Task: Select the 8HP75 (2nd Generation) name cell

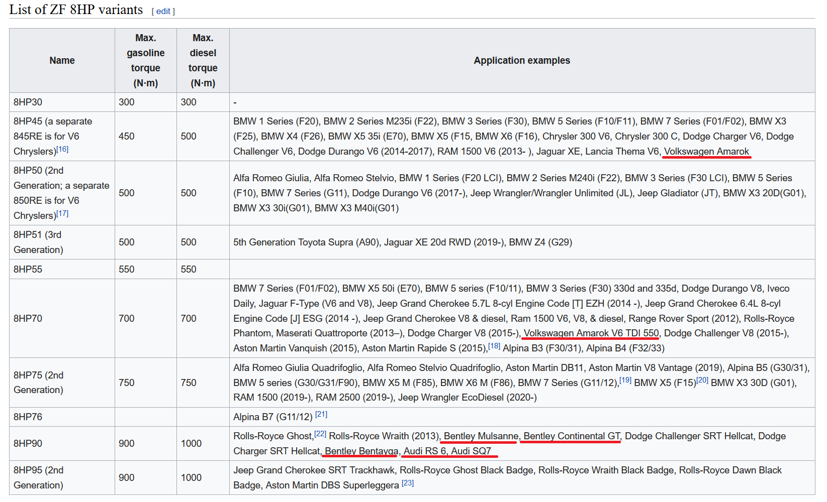Action: [62, 383]
